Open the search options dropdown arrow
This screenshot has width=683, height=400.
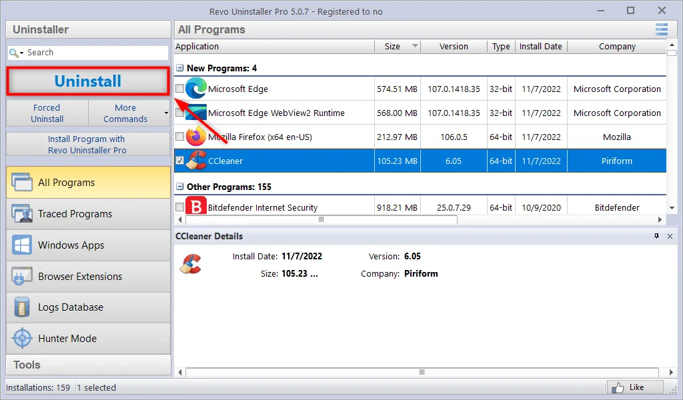[x=21, y=53]
